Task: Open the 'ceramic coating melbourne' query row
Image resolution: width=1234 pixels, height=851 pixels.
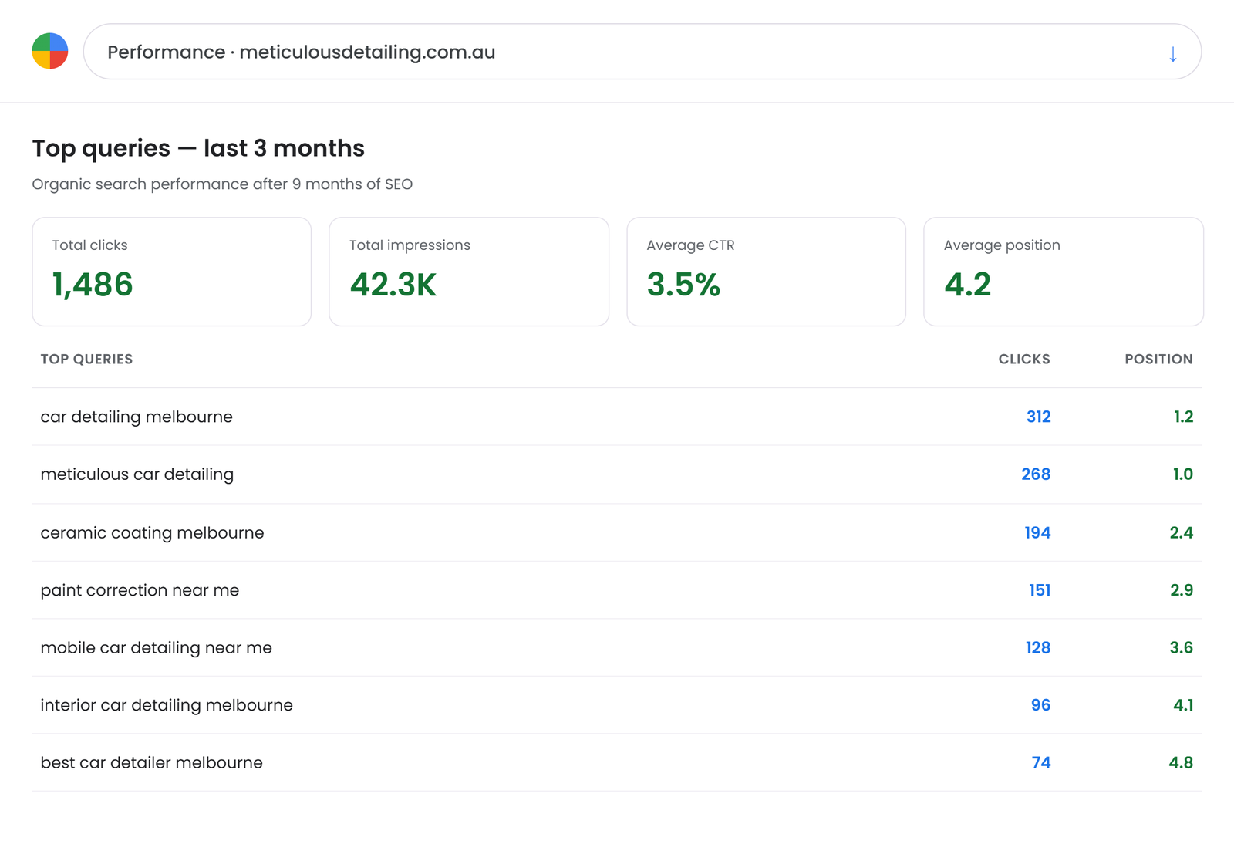Action: [x=617, y=532]
